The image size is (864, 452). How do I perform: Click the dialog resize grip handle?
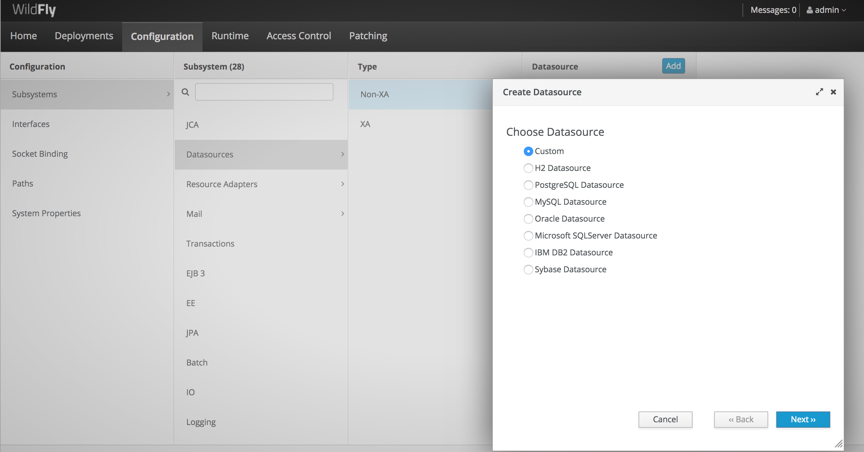tap(839, 444)
